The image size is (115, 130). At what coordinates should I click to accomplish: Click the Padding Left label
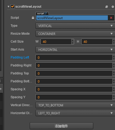20,57
